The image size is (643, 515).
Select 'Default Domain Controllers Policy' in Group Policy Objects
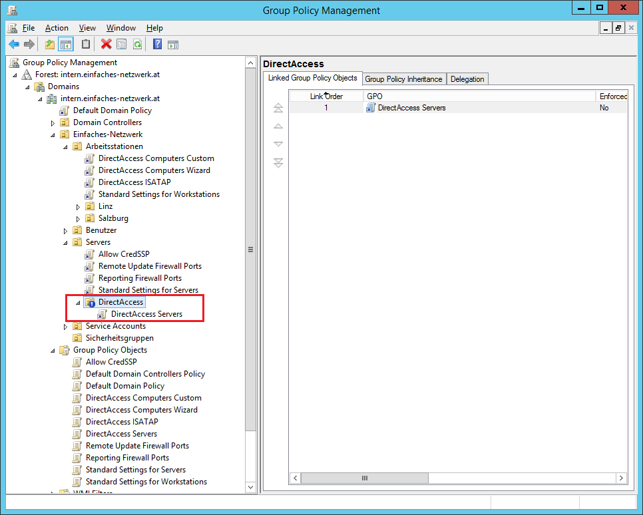tap(145, 374)
